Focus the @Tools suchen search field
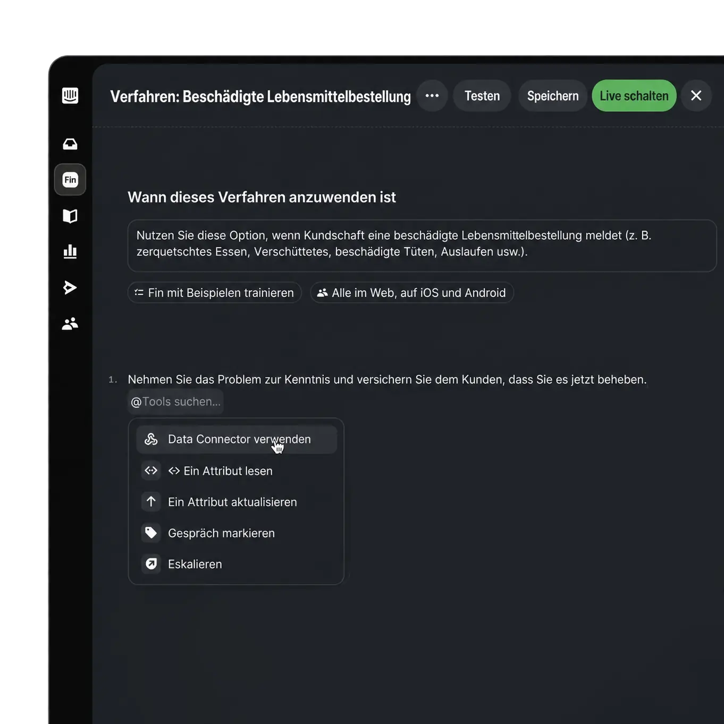Image resolution: width=724 pixels, height=724 pixels. click(176, 402)
